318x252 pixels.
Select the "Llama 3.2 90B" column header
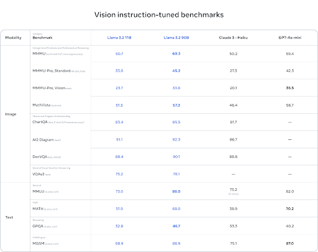176,38
